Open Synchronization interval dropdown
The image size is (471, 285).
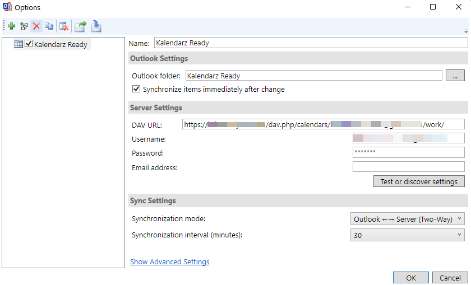[x=407, y=235]
